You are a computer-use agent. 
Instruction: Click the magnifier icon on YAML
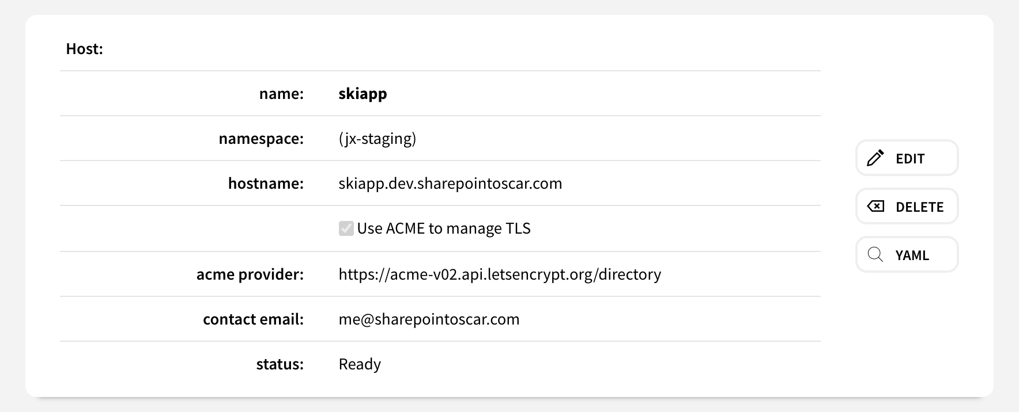click(x=875, y=254)
